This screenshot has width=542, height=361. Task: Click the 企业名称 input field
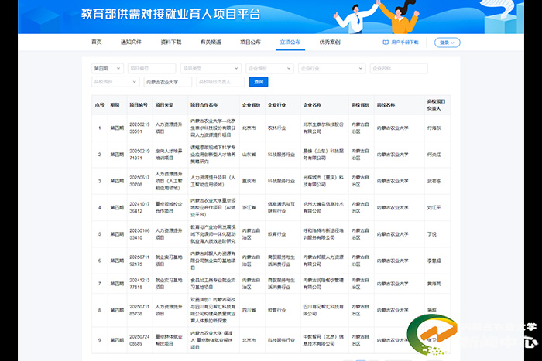pyautogui.click(x=398, y=68)
